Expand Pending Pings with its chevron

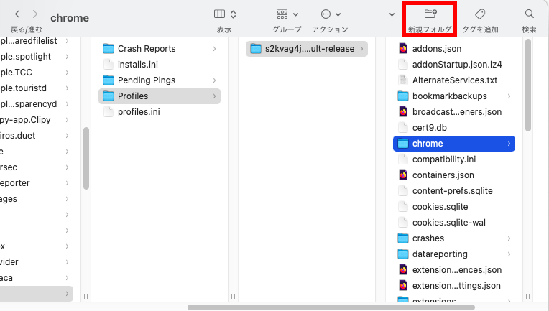pos(214,80)
